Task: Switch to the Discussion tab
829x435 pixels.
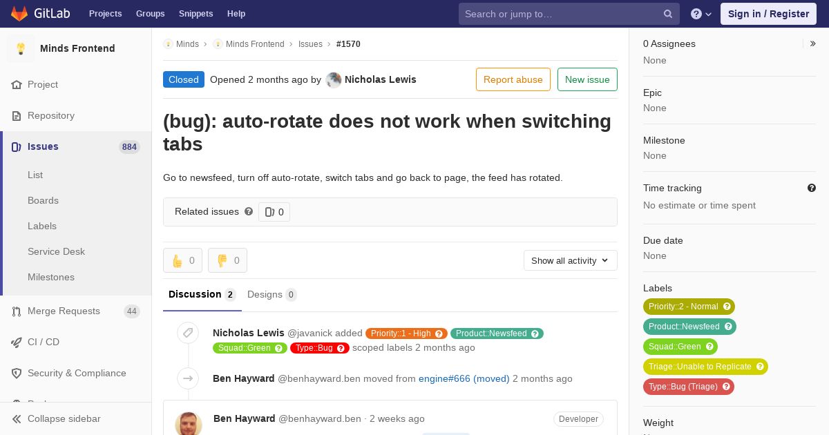Action: [x=202, y=295]
